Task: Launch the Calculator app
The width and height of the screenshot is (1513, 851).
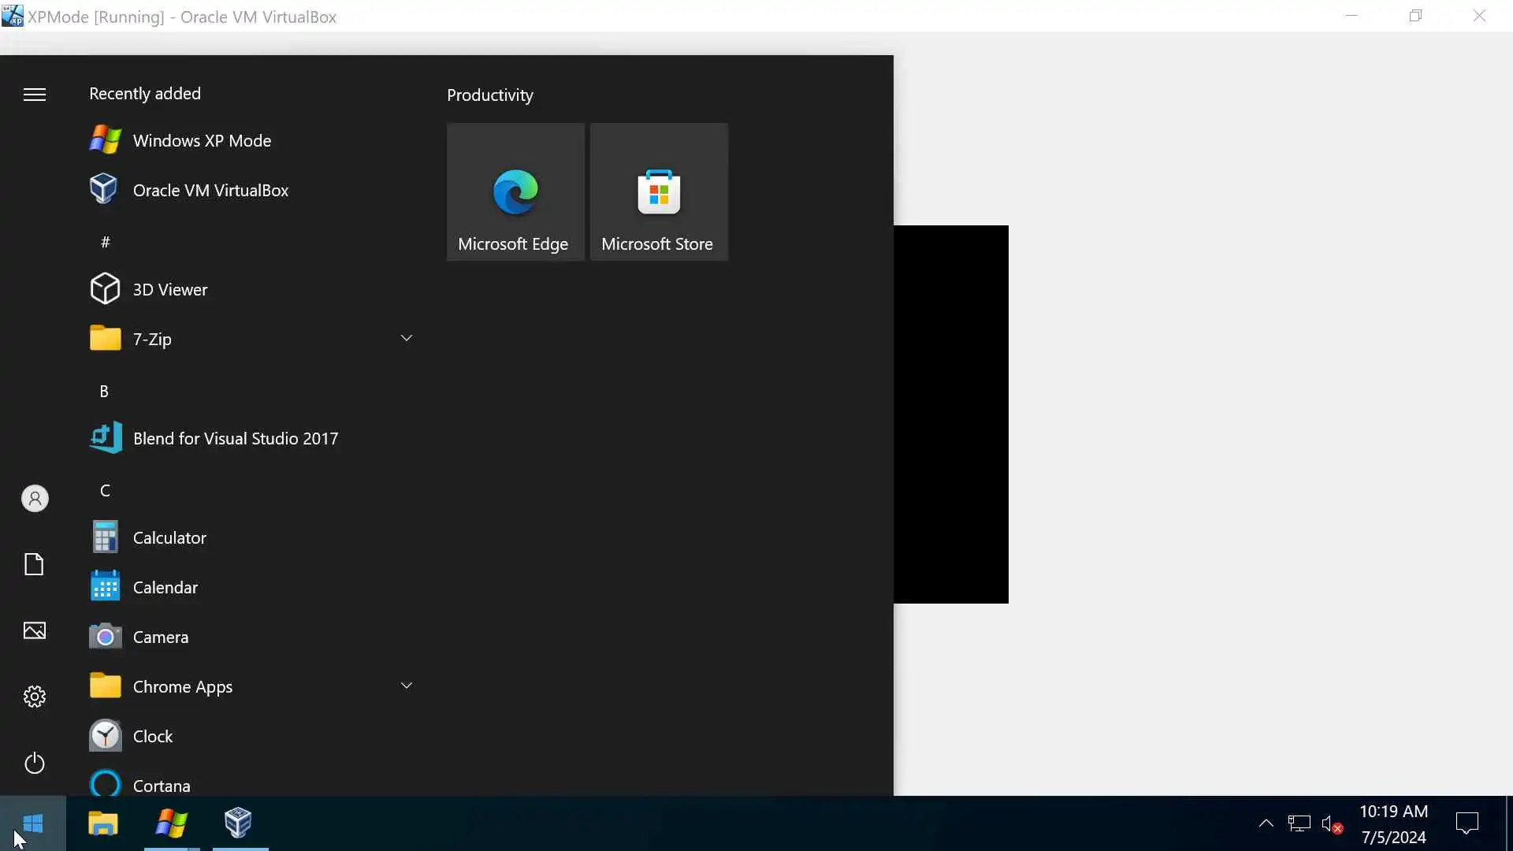Action: [x=169, y=538]
